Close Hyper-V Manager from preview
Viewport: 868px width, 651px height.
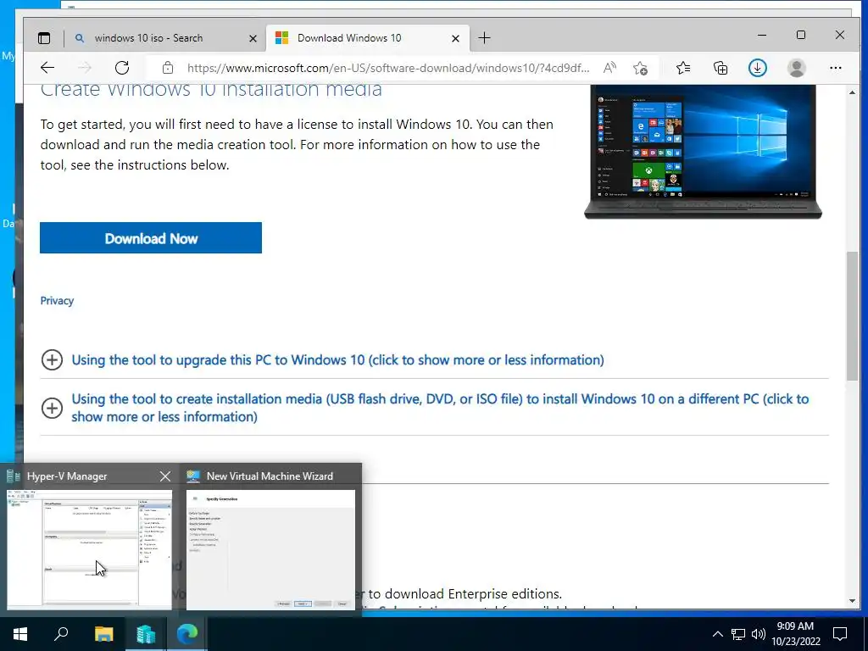[x=165, y=476]
